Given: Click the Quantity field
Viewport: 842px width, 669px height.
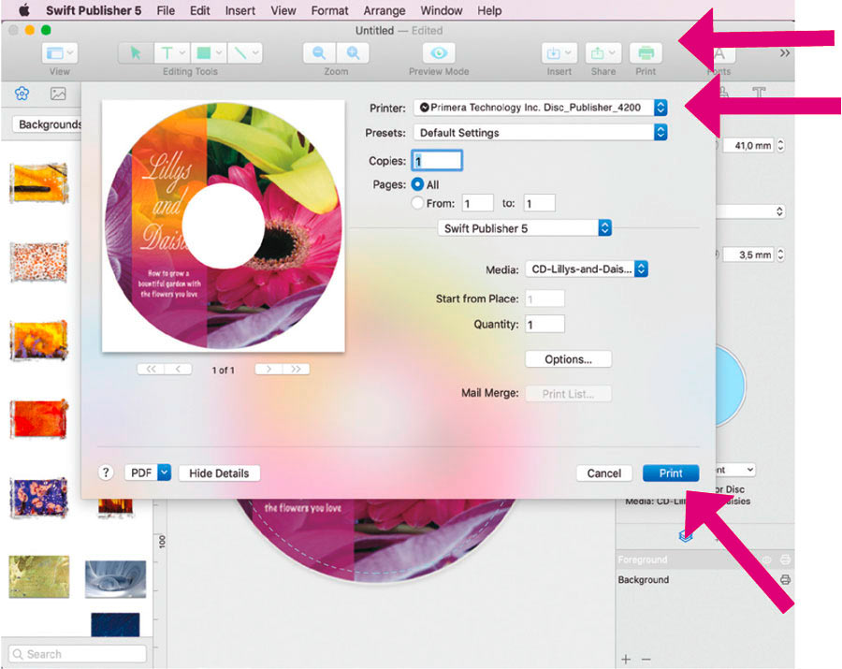Looking at the screenshot, I should tap(544, 325).
